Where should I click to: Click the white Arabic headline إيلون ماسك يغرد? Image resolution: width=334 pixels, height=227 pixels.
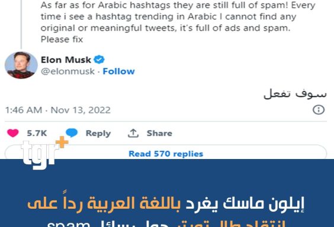tap(245, 205)
